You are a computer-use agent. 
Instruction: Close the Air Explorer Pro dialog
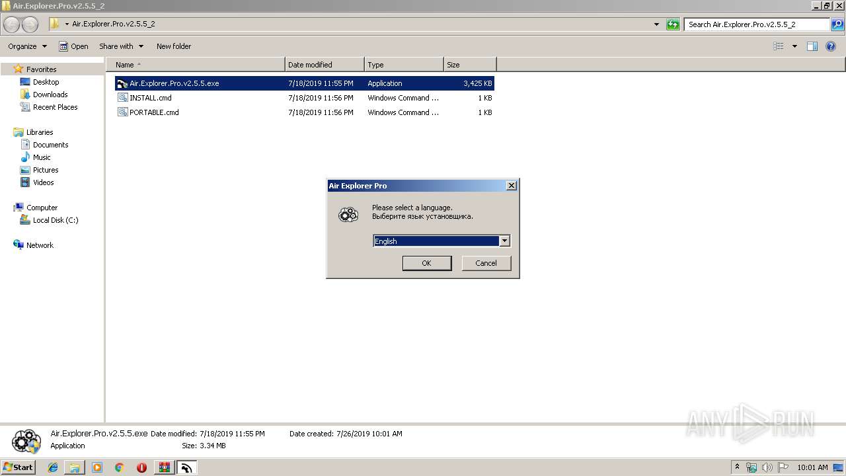511,186
